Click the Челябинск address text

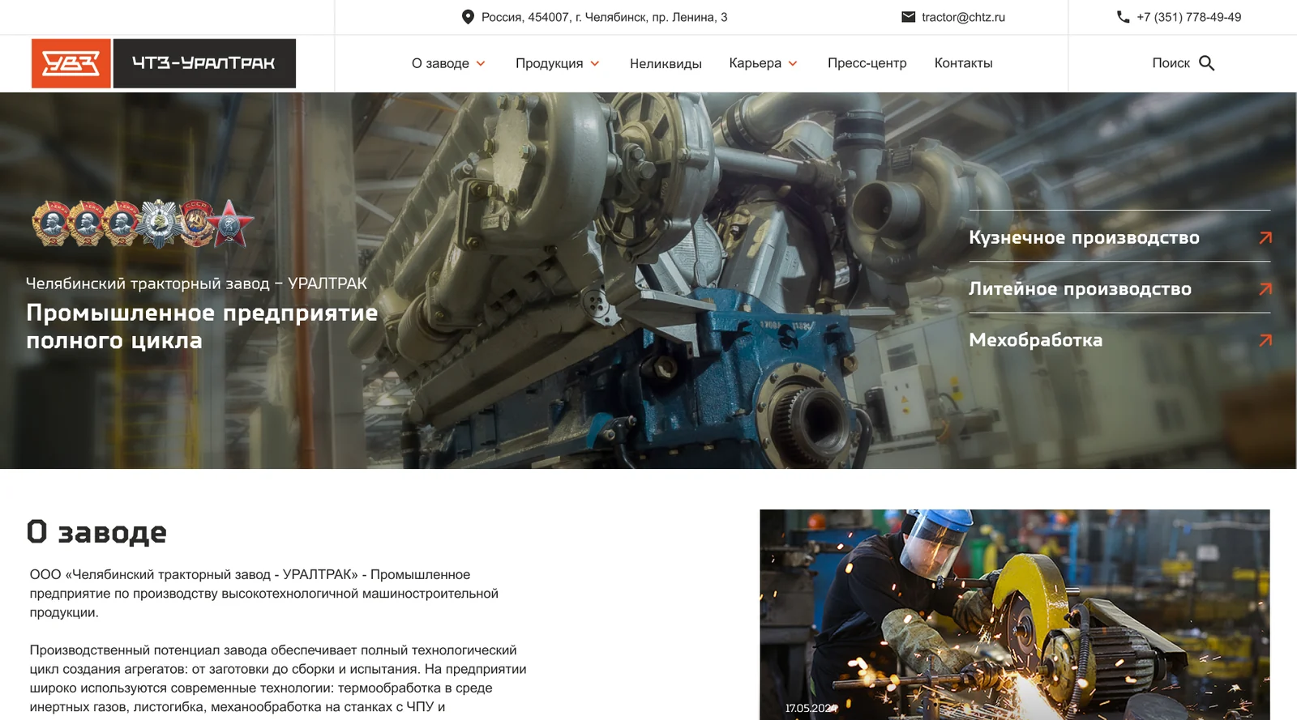point(604,17)
